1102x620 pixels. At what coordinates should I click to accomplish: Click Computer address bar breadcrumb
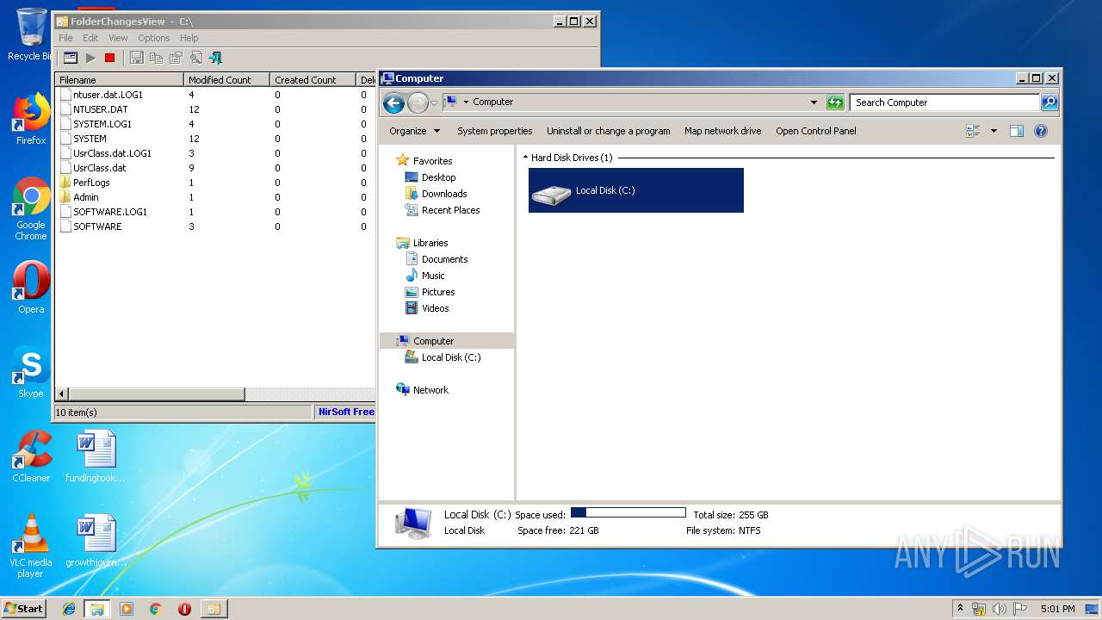tap(492, 102)
